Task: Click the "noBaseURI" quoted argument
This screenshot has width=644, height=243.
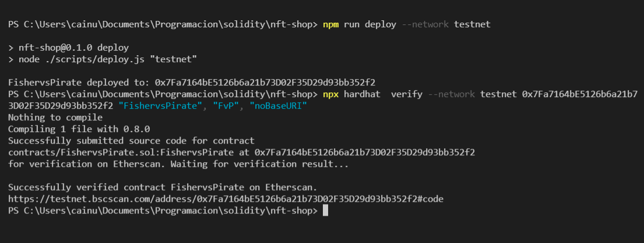Action: (x=279, y=106)
